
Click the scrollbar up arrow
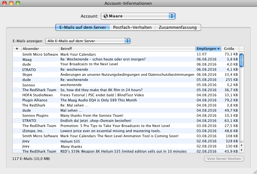tap(241, 145)
